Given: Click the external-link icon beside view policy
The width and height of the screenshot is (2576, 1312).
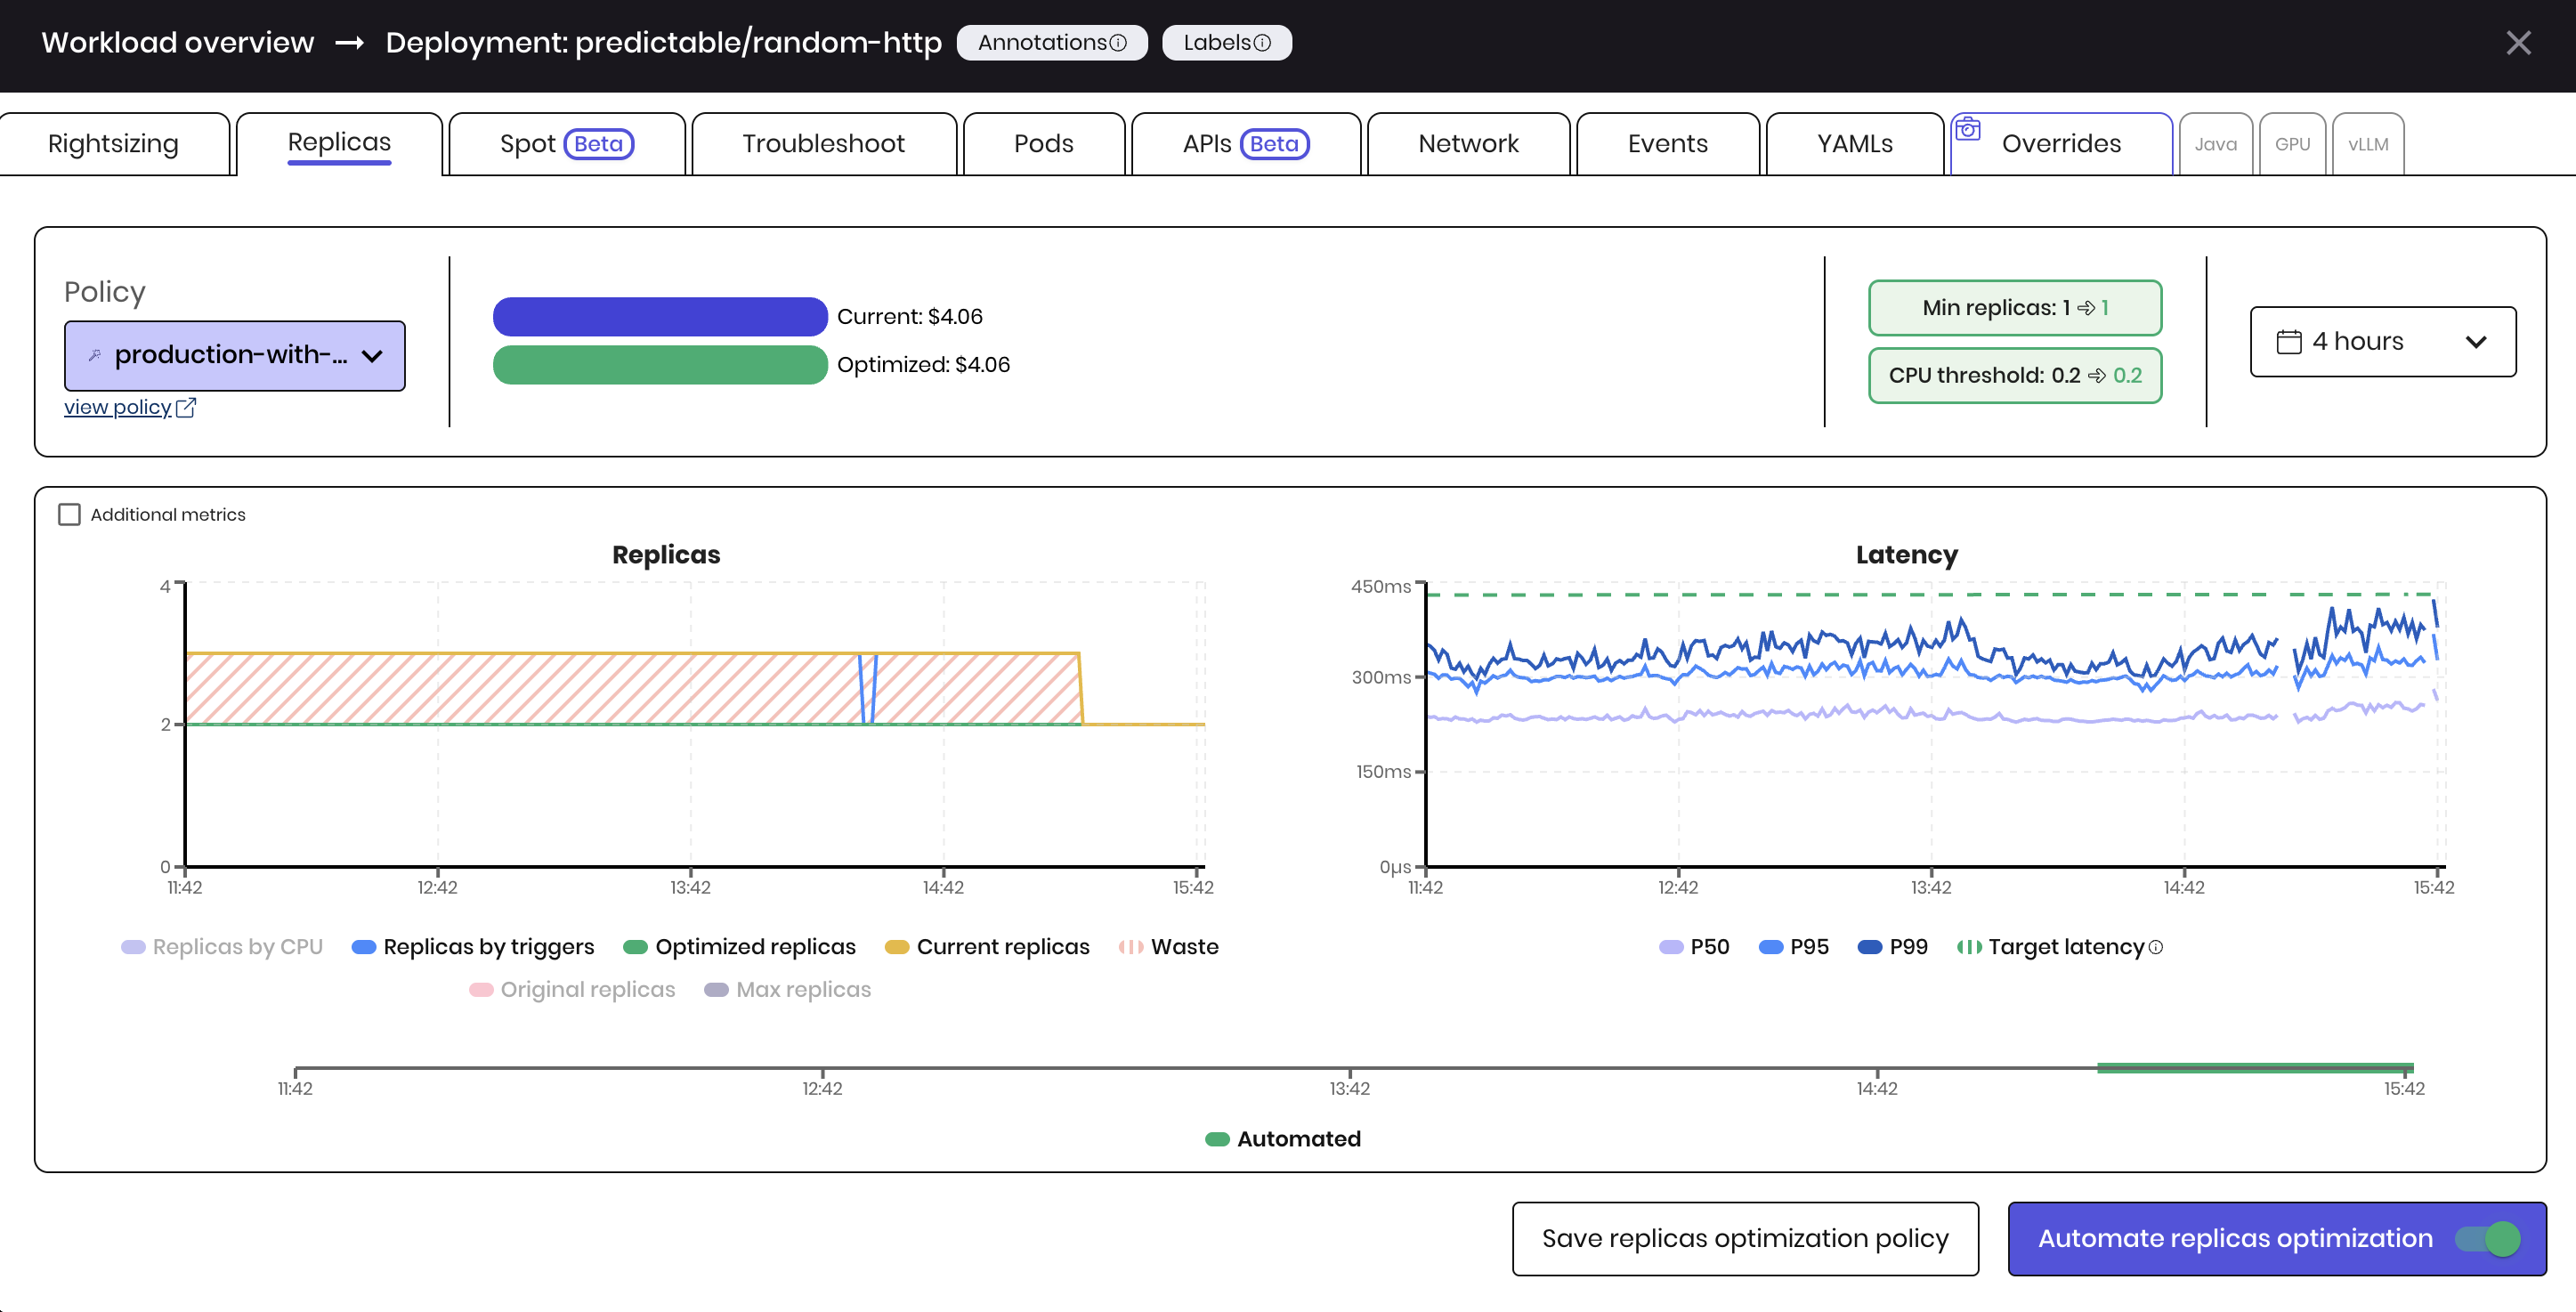Looking at the screenshot, I should (186, 407).
